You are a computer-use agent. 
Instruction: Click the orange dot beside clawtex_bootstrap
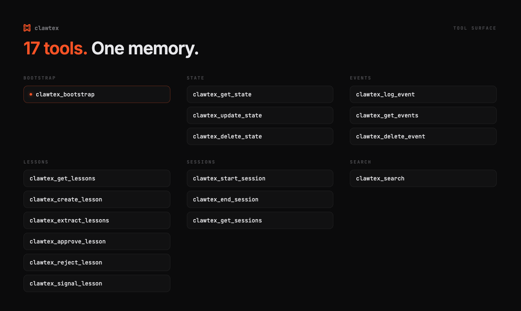coord(31,94)
